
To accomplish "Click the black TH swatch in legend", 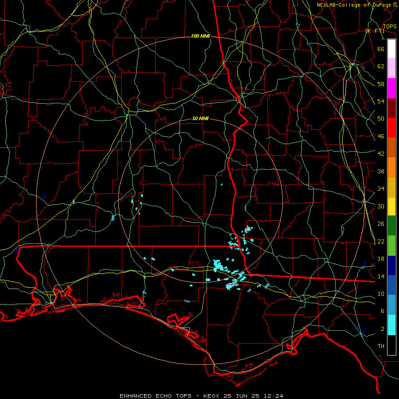I will tap(391, 345).
